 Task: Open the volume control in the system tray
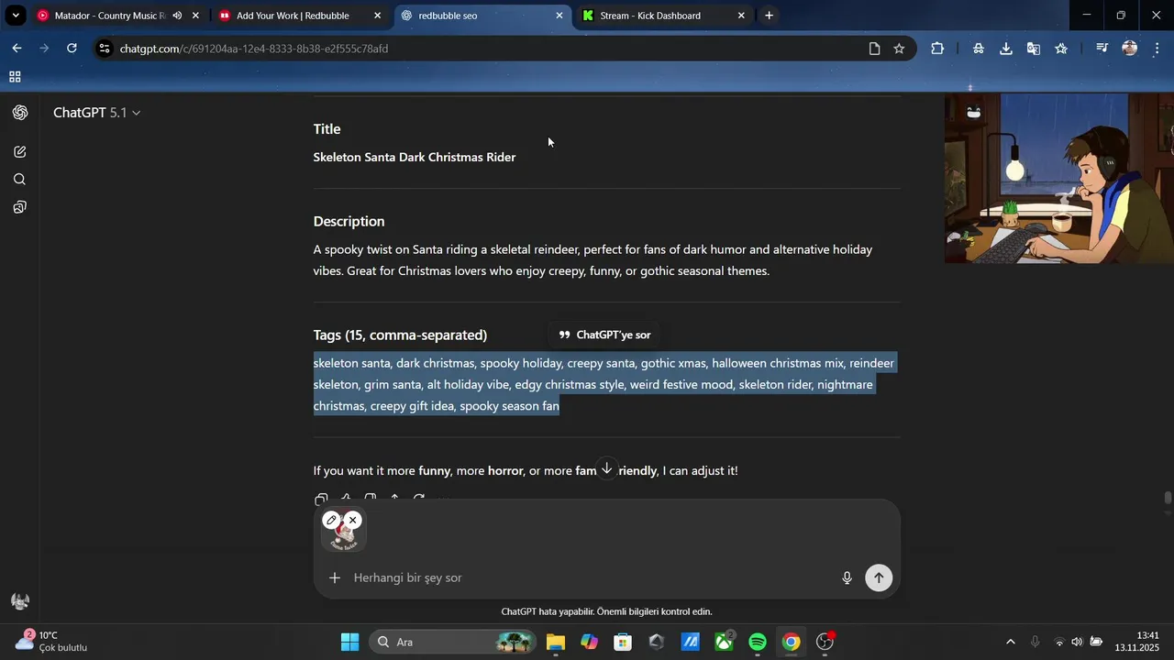coord(1077,642)
